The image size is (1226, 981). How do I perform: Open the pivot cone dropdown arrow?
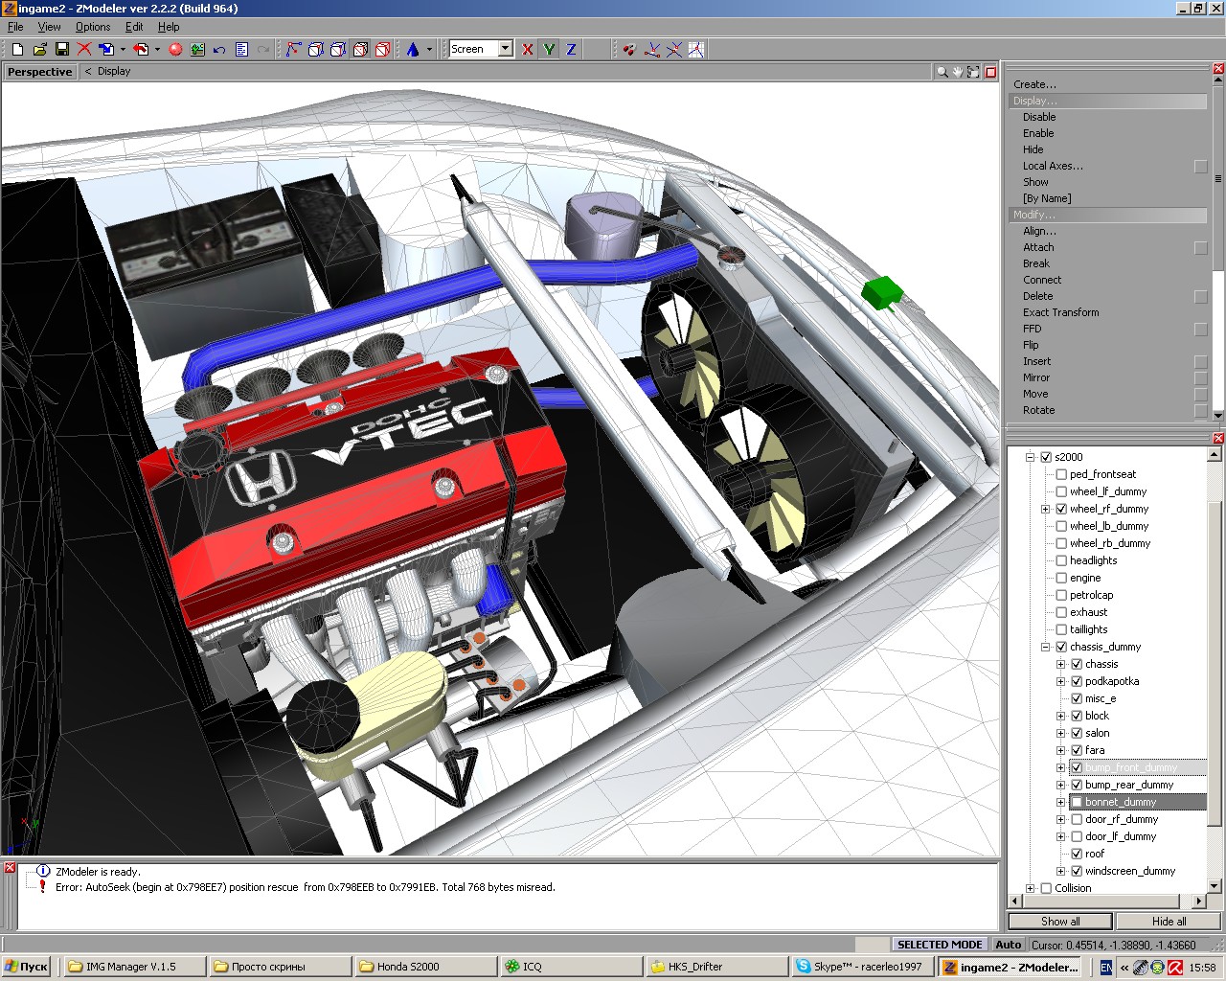coord(429,49)
